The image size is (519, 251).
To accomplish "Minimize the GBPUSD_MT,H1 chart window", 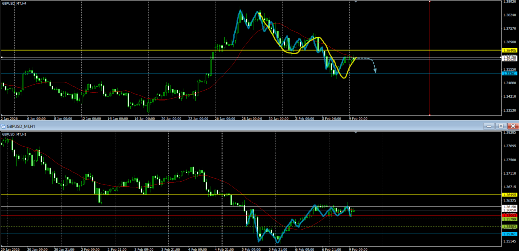I will [x=488, y=126].
